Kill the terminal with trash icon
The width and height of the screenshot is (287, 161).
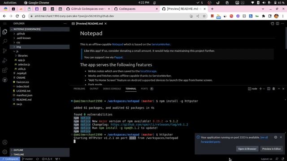pos(274,89)
